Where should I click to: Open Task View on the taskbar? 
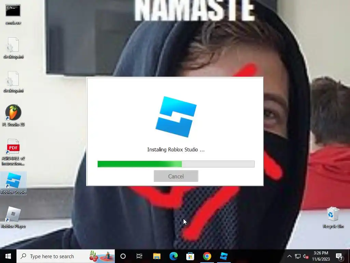click(139, 256)
